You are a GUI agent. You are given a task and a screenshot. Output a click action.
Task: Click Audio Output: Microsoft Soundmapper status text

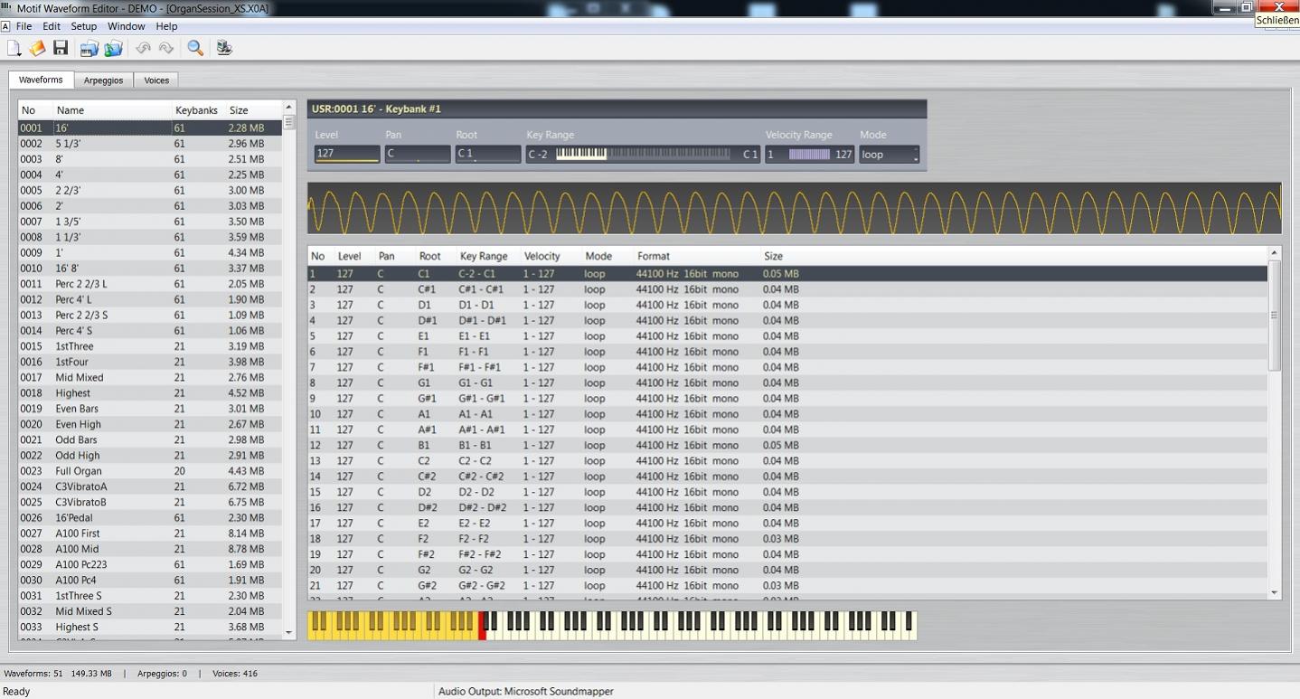526,692
